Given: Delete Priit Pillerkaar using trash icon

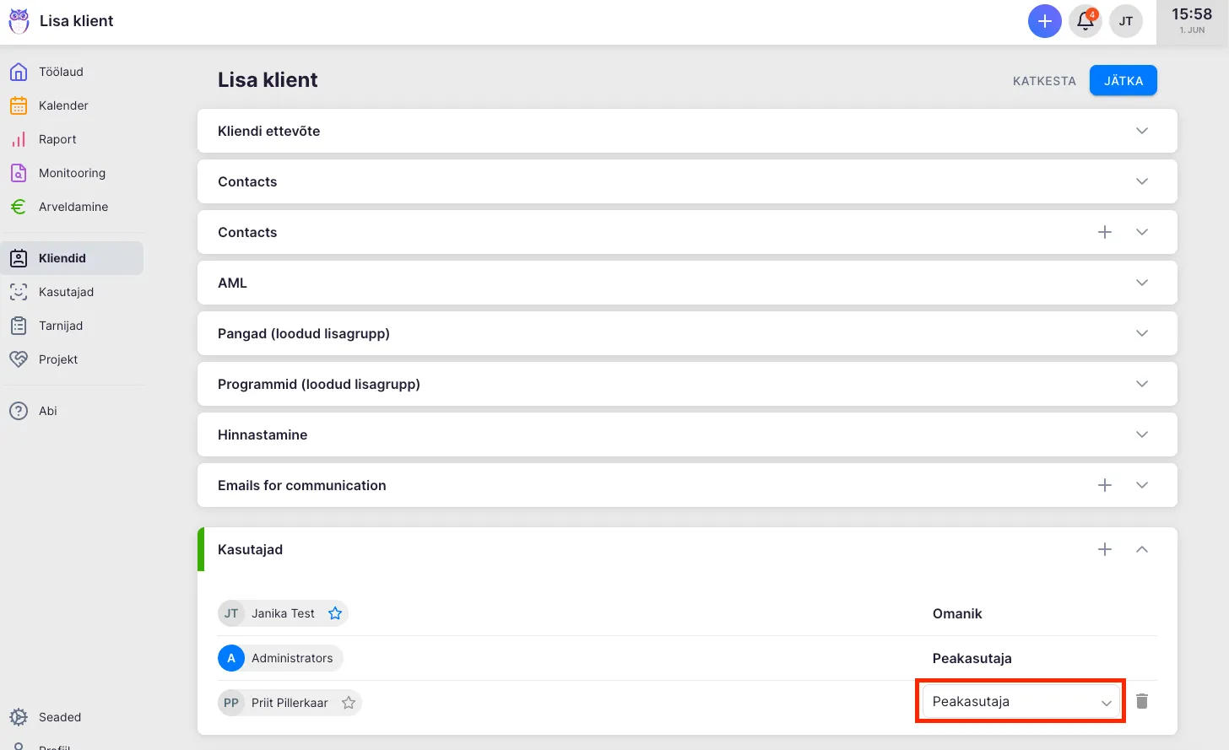Looking at the screenshot, I should click(x=1142, y=701).
